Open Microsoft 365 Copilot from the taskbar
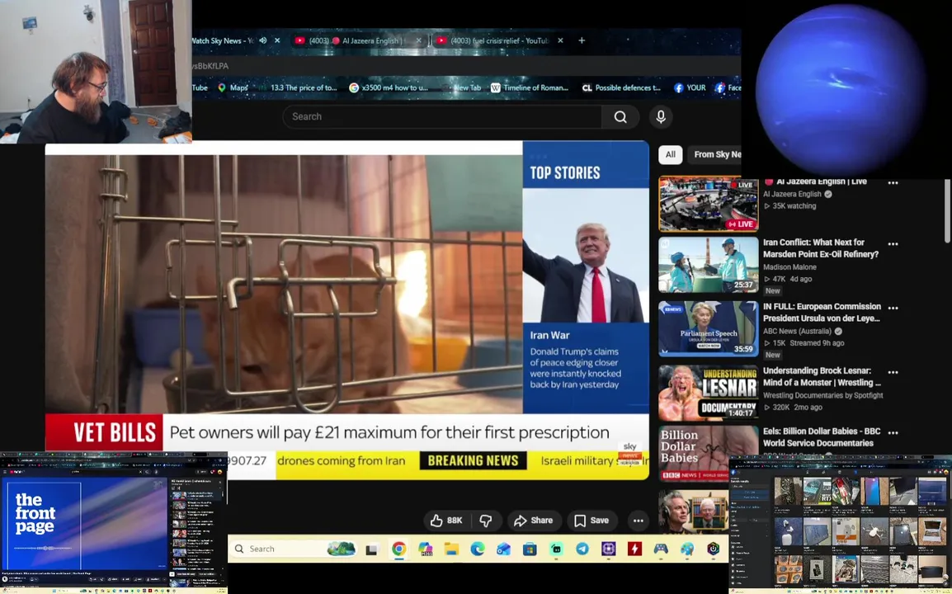 tap(425, 549)
